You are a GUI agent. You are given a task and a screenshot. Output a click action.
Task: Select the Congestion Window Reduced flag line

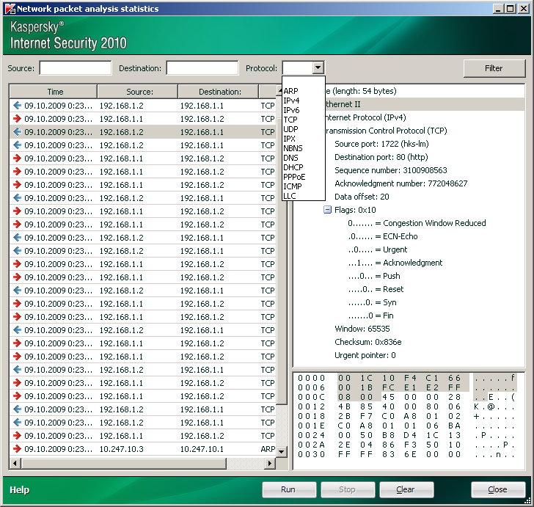click(x=417, y=223)
